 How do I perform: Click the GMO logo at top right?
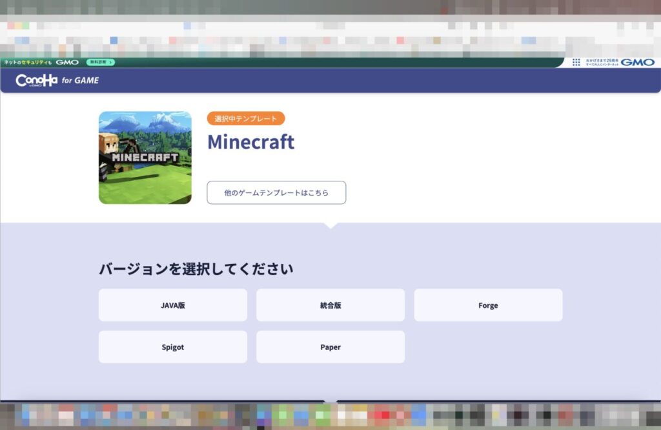tap(637, 63)
